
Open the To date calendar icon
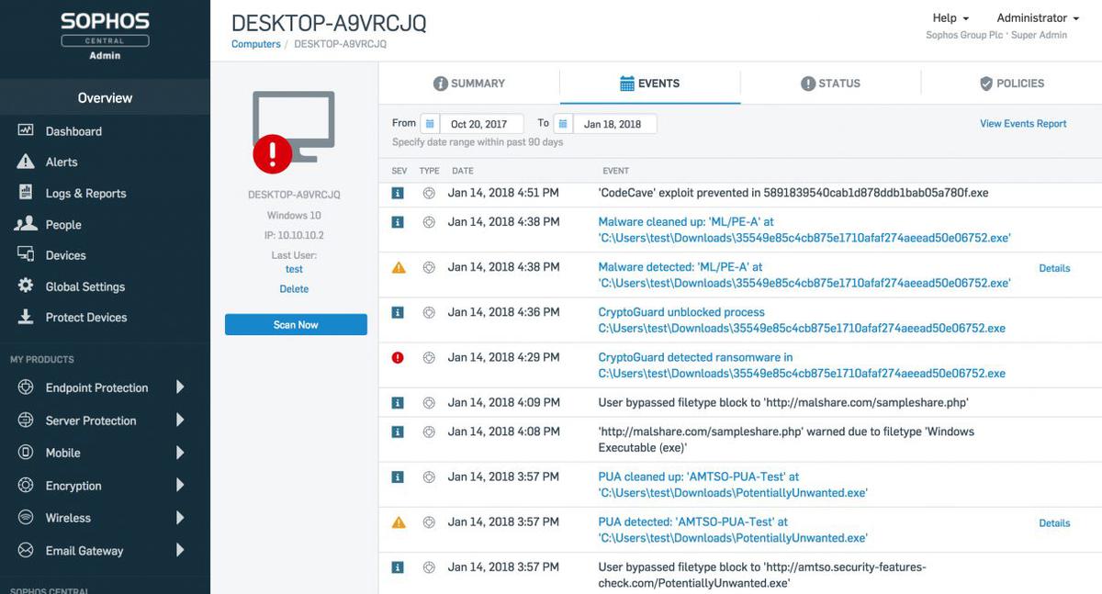tap(563, 123)
